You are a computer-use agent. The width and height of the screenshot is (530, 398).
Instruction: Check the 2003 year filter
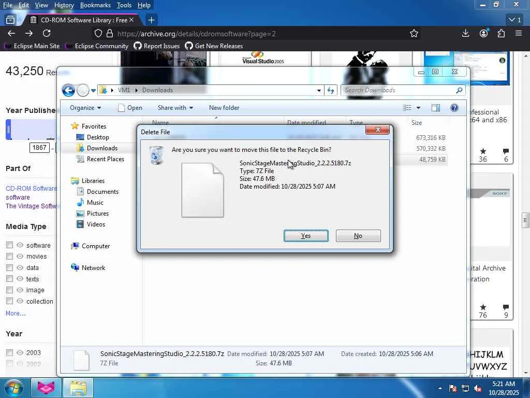point(9,352)
